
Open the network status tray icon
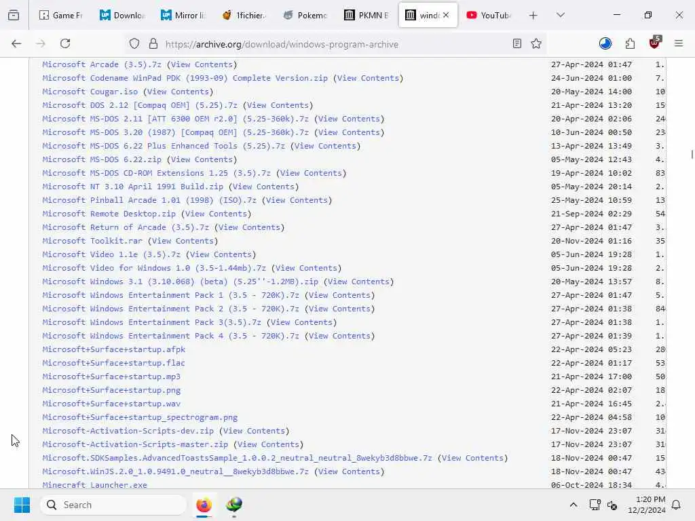(x=595, y=505)
